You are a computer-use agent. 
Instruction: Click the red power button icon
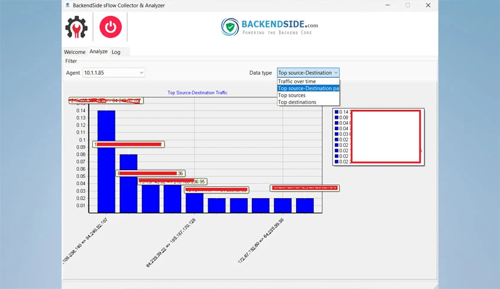pos(111,27)
